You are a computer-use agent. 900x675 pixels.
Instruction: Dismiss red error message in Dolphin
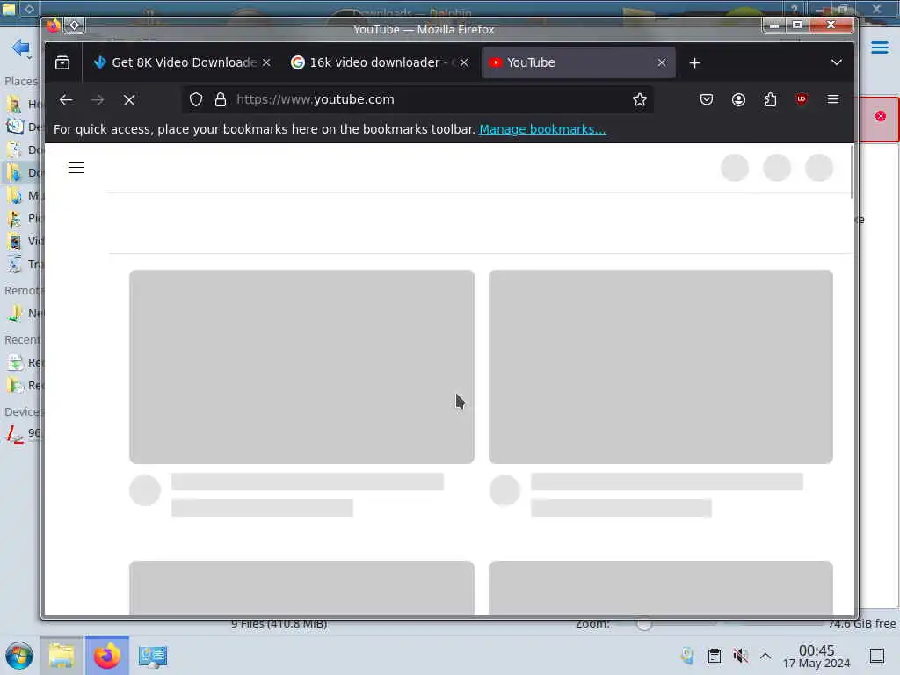(880, 117)
